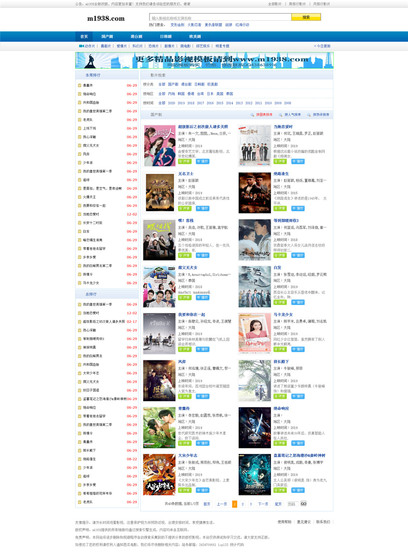This screenshot has width=408, height=548.
Task: Go to page 2 in pagination
Action: coord(243,504)
